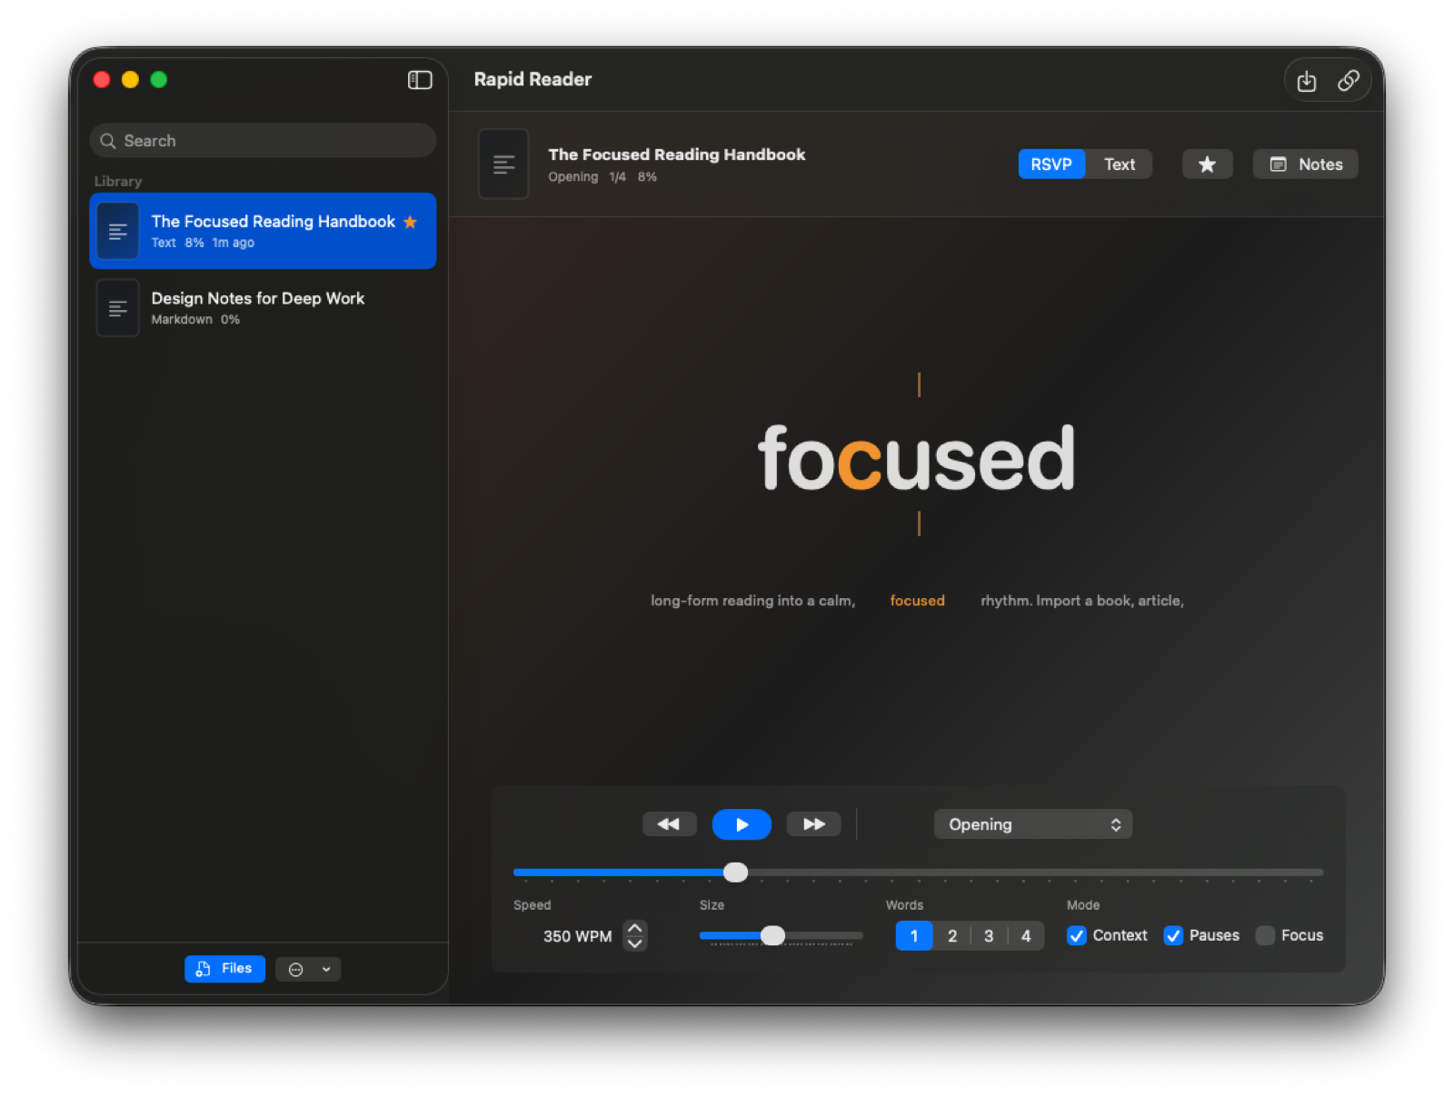Click the 350 WPM speed value

[577, 936]
